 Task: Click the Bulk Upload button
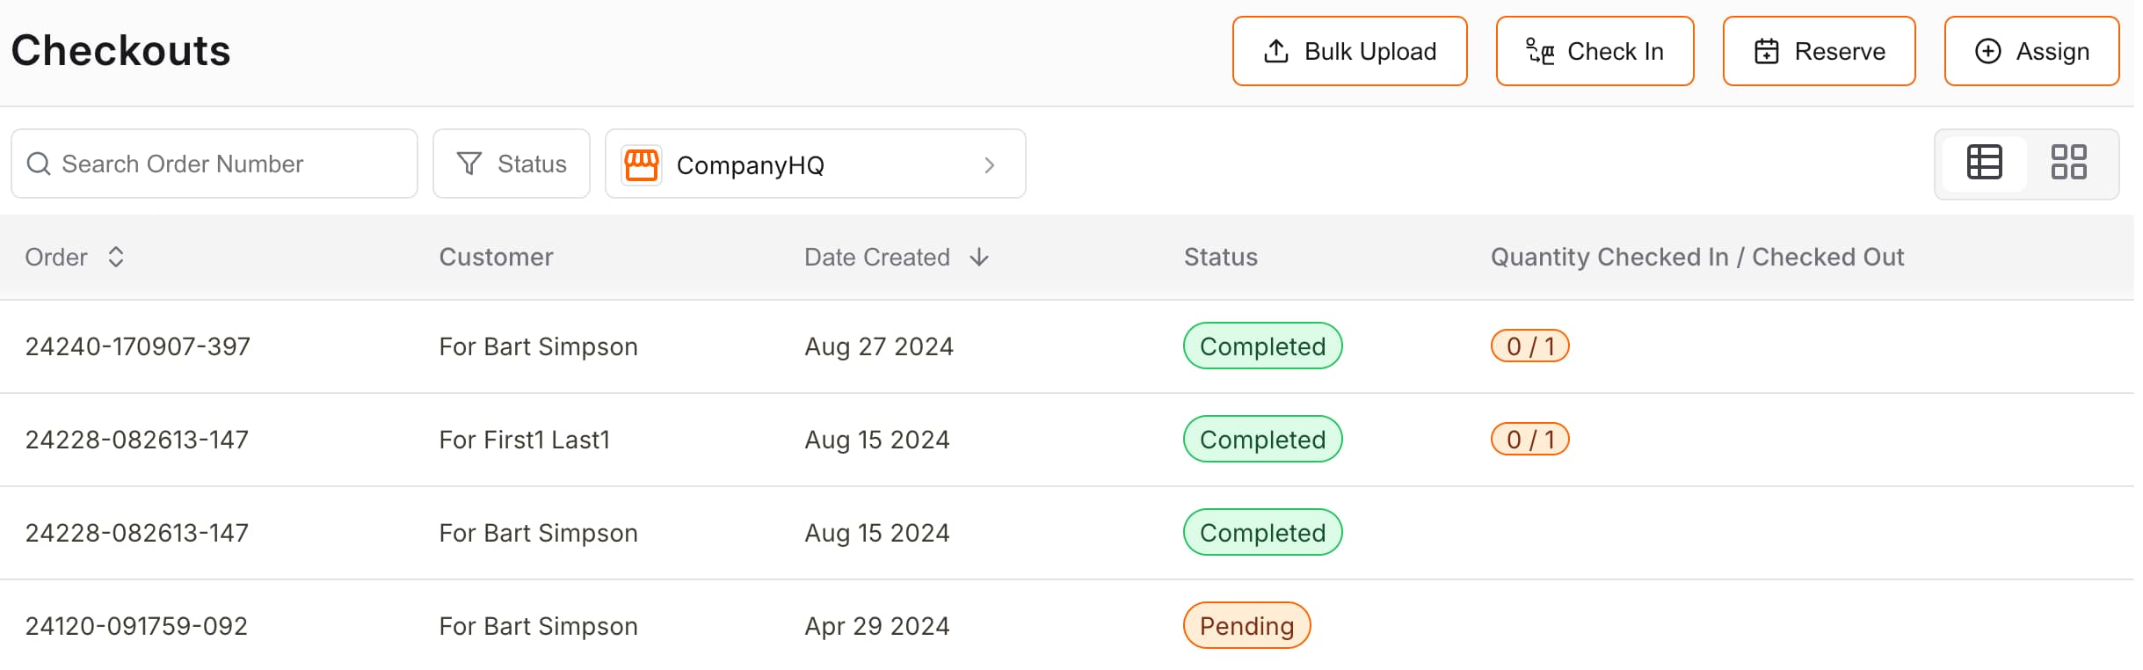pos(1349,51)
